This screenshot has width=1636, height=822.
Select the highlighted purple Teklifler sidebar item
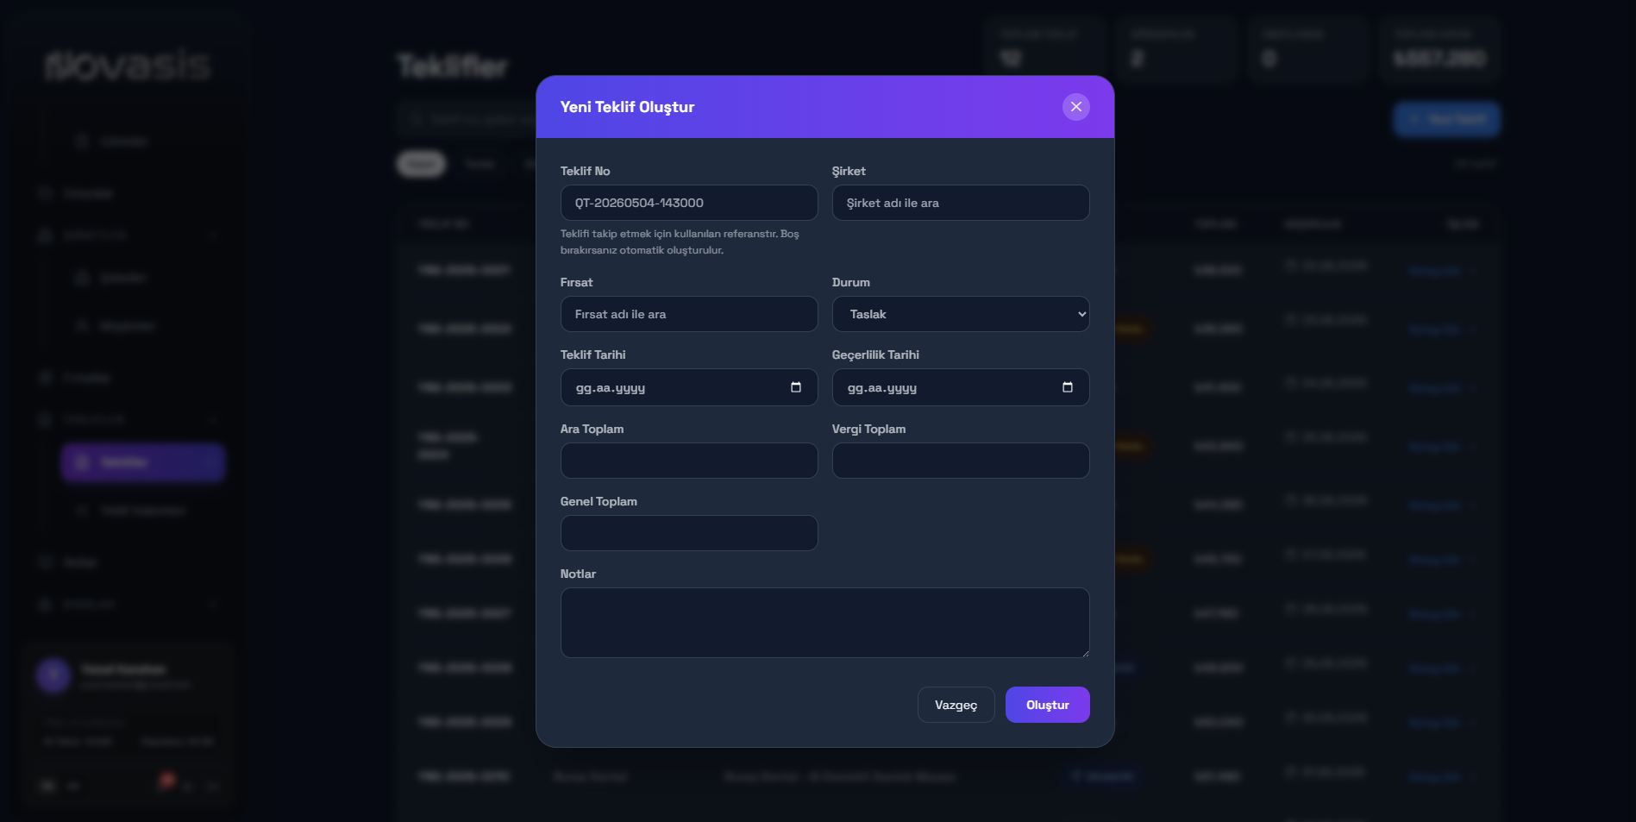[143, 462]
